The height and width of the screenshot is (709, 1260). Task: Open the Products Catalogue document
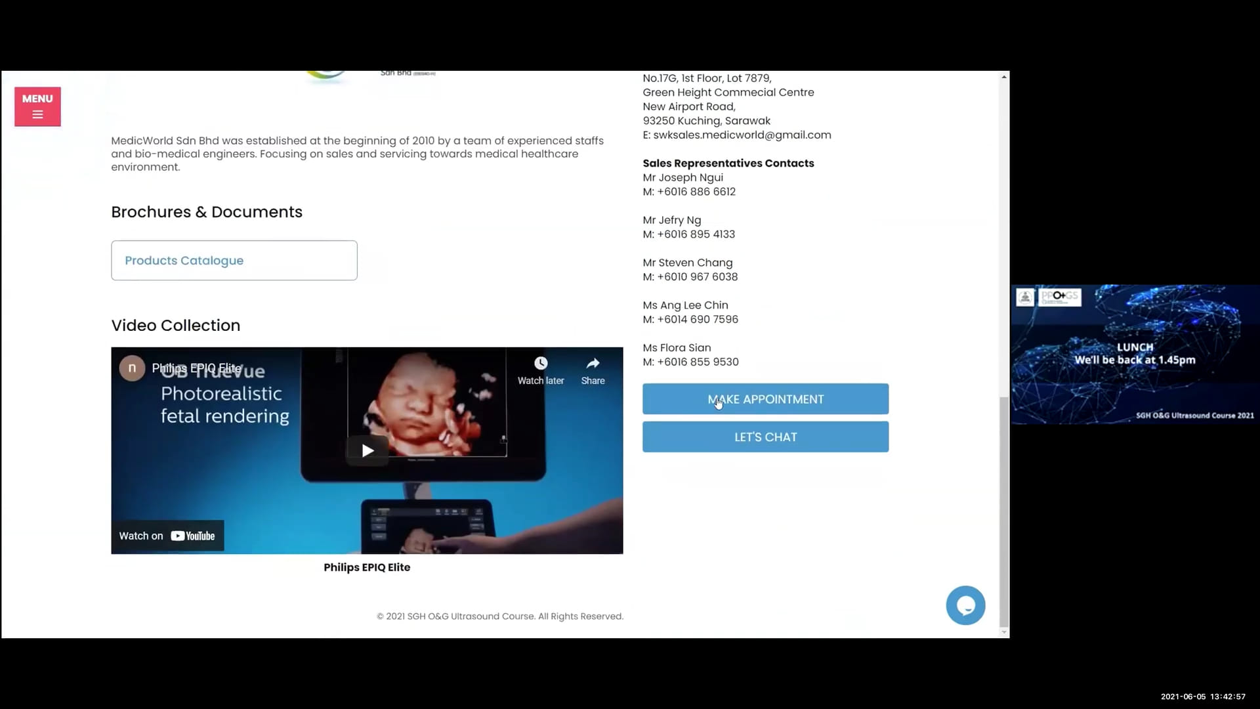click(x=234, y=261)
